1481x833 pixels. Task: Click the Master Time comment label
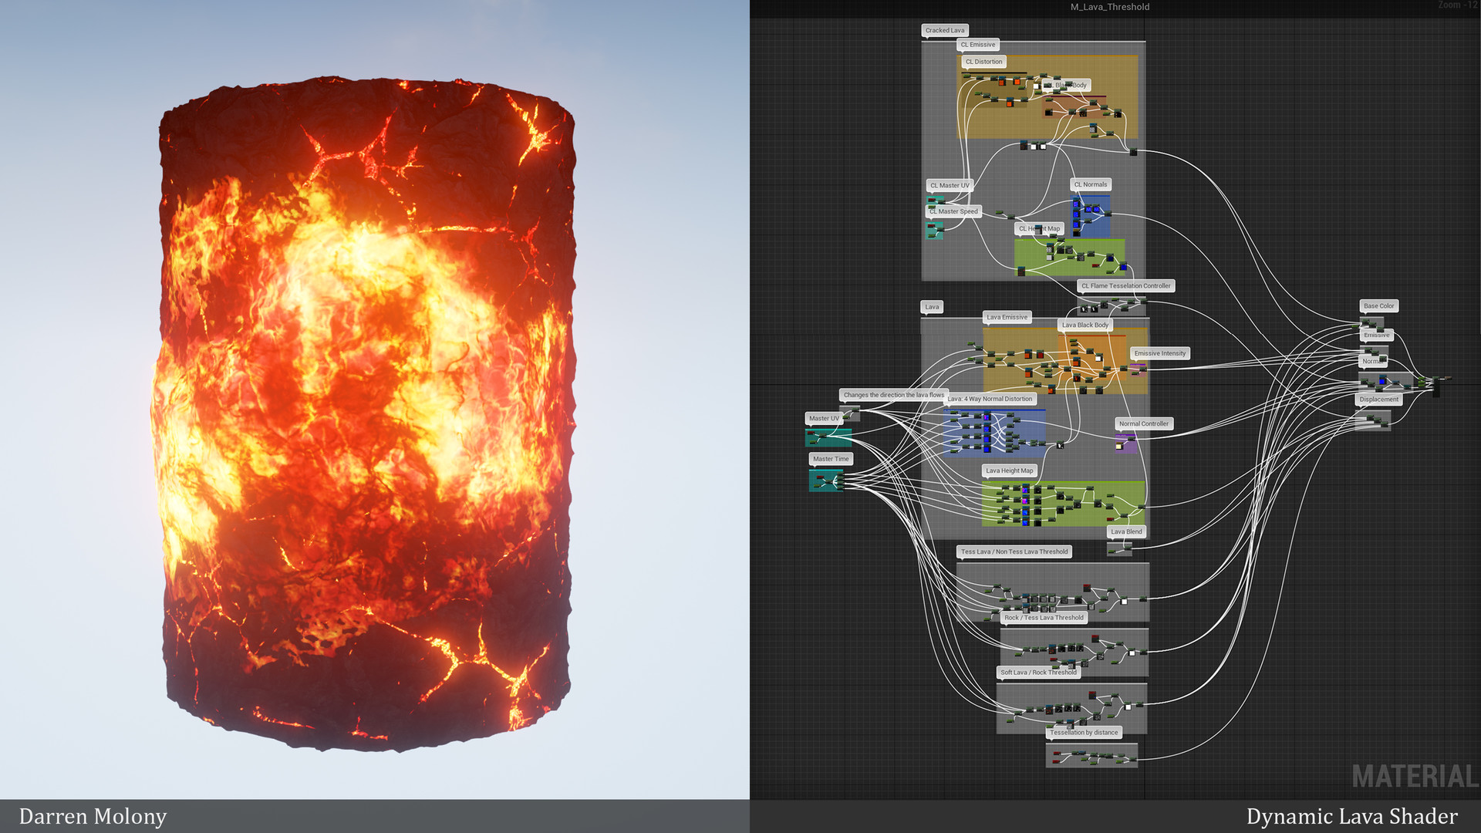tap(830, 459)
